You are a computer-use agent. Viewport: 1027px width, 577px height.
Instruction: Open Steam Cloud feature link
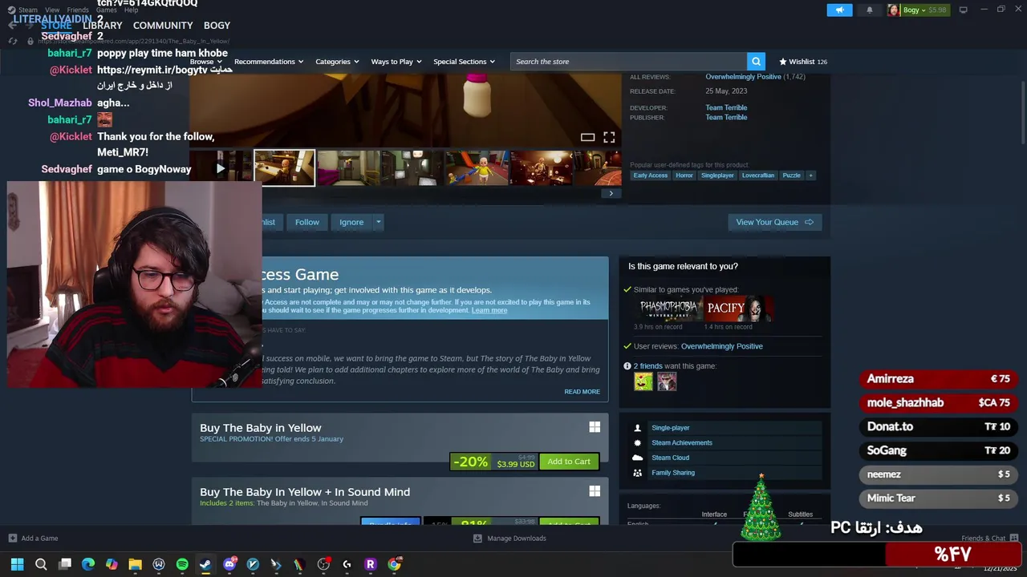click(671, 458)
